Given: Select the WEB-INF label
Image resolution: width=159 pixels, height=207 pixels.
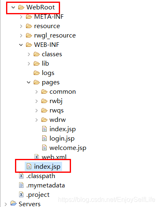Looking at the screenshot, I should [47, 45].
